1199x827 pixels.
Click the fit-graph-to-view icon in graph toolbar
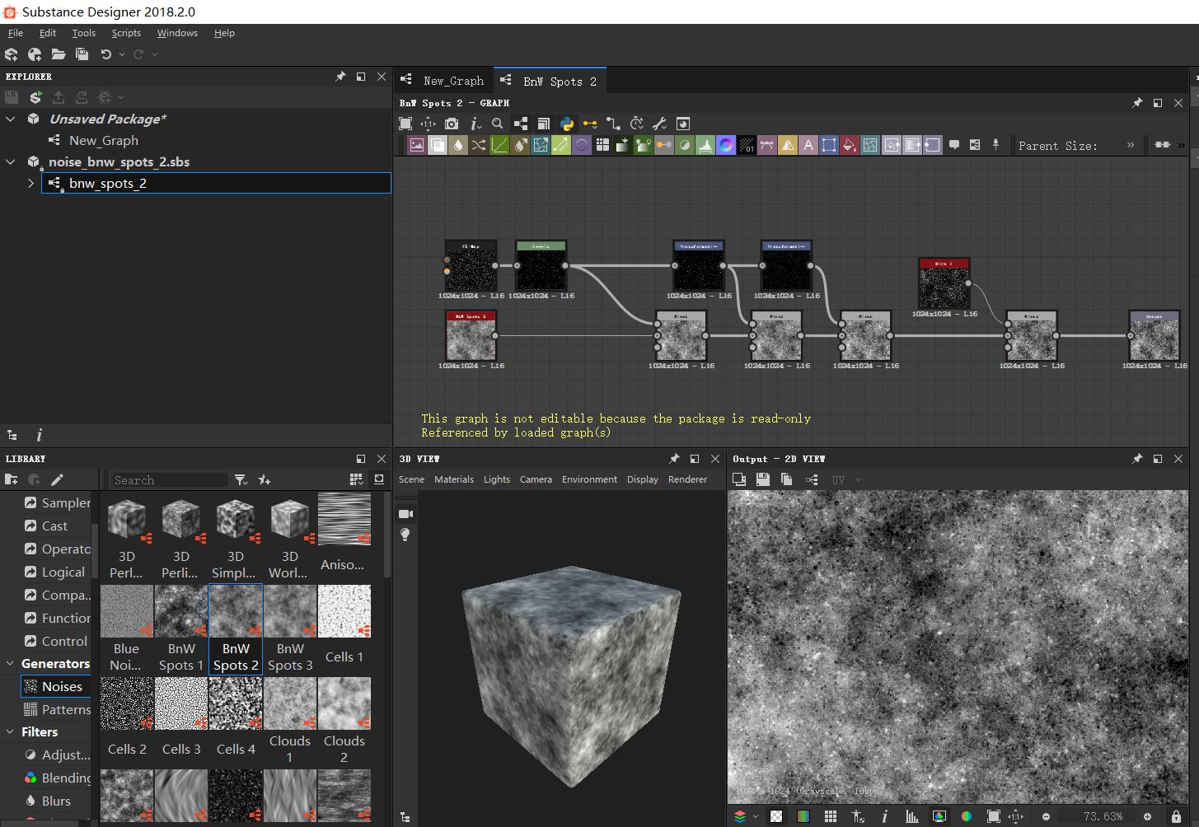405,124
